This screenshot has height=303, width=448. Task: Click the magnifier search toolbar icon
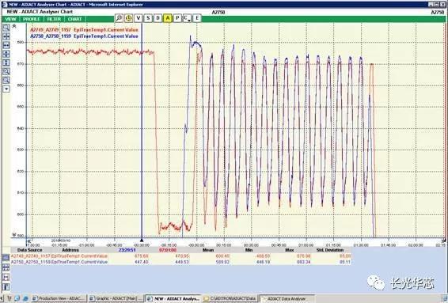tap(120, 18)
